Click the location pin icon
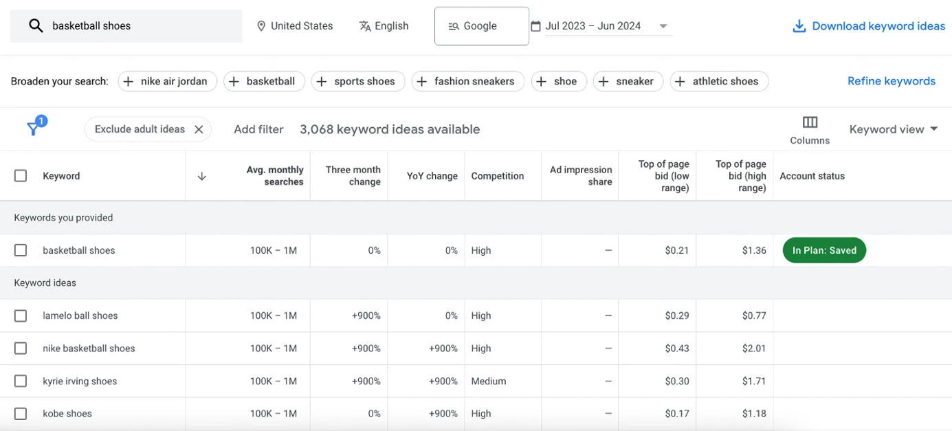 [261, 26]
